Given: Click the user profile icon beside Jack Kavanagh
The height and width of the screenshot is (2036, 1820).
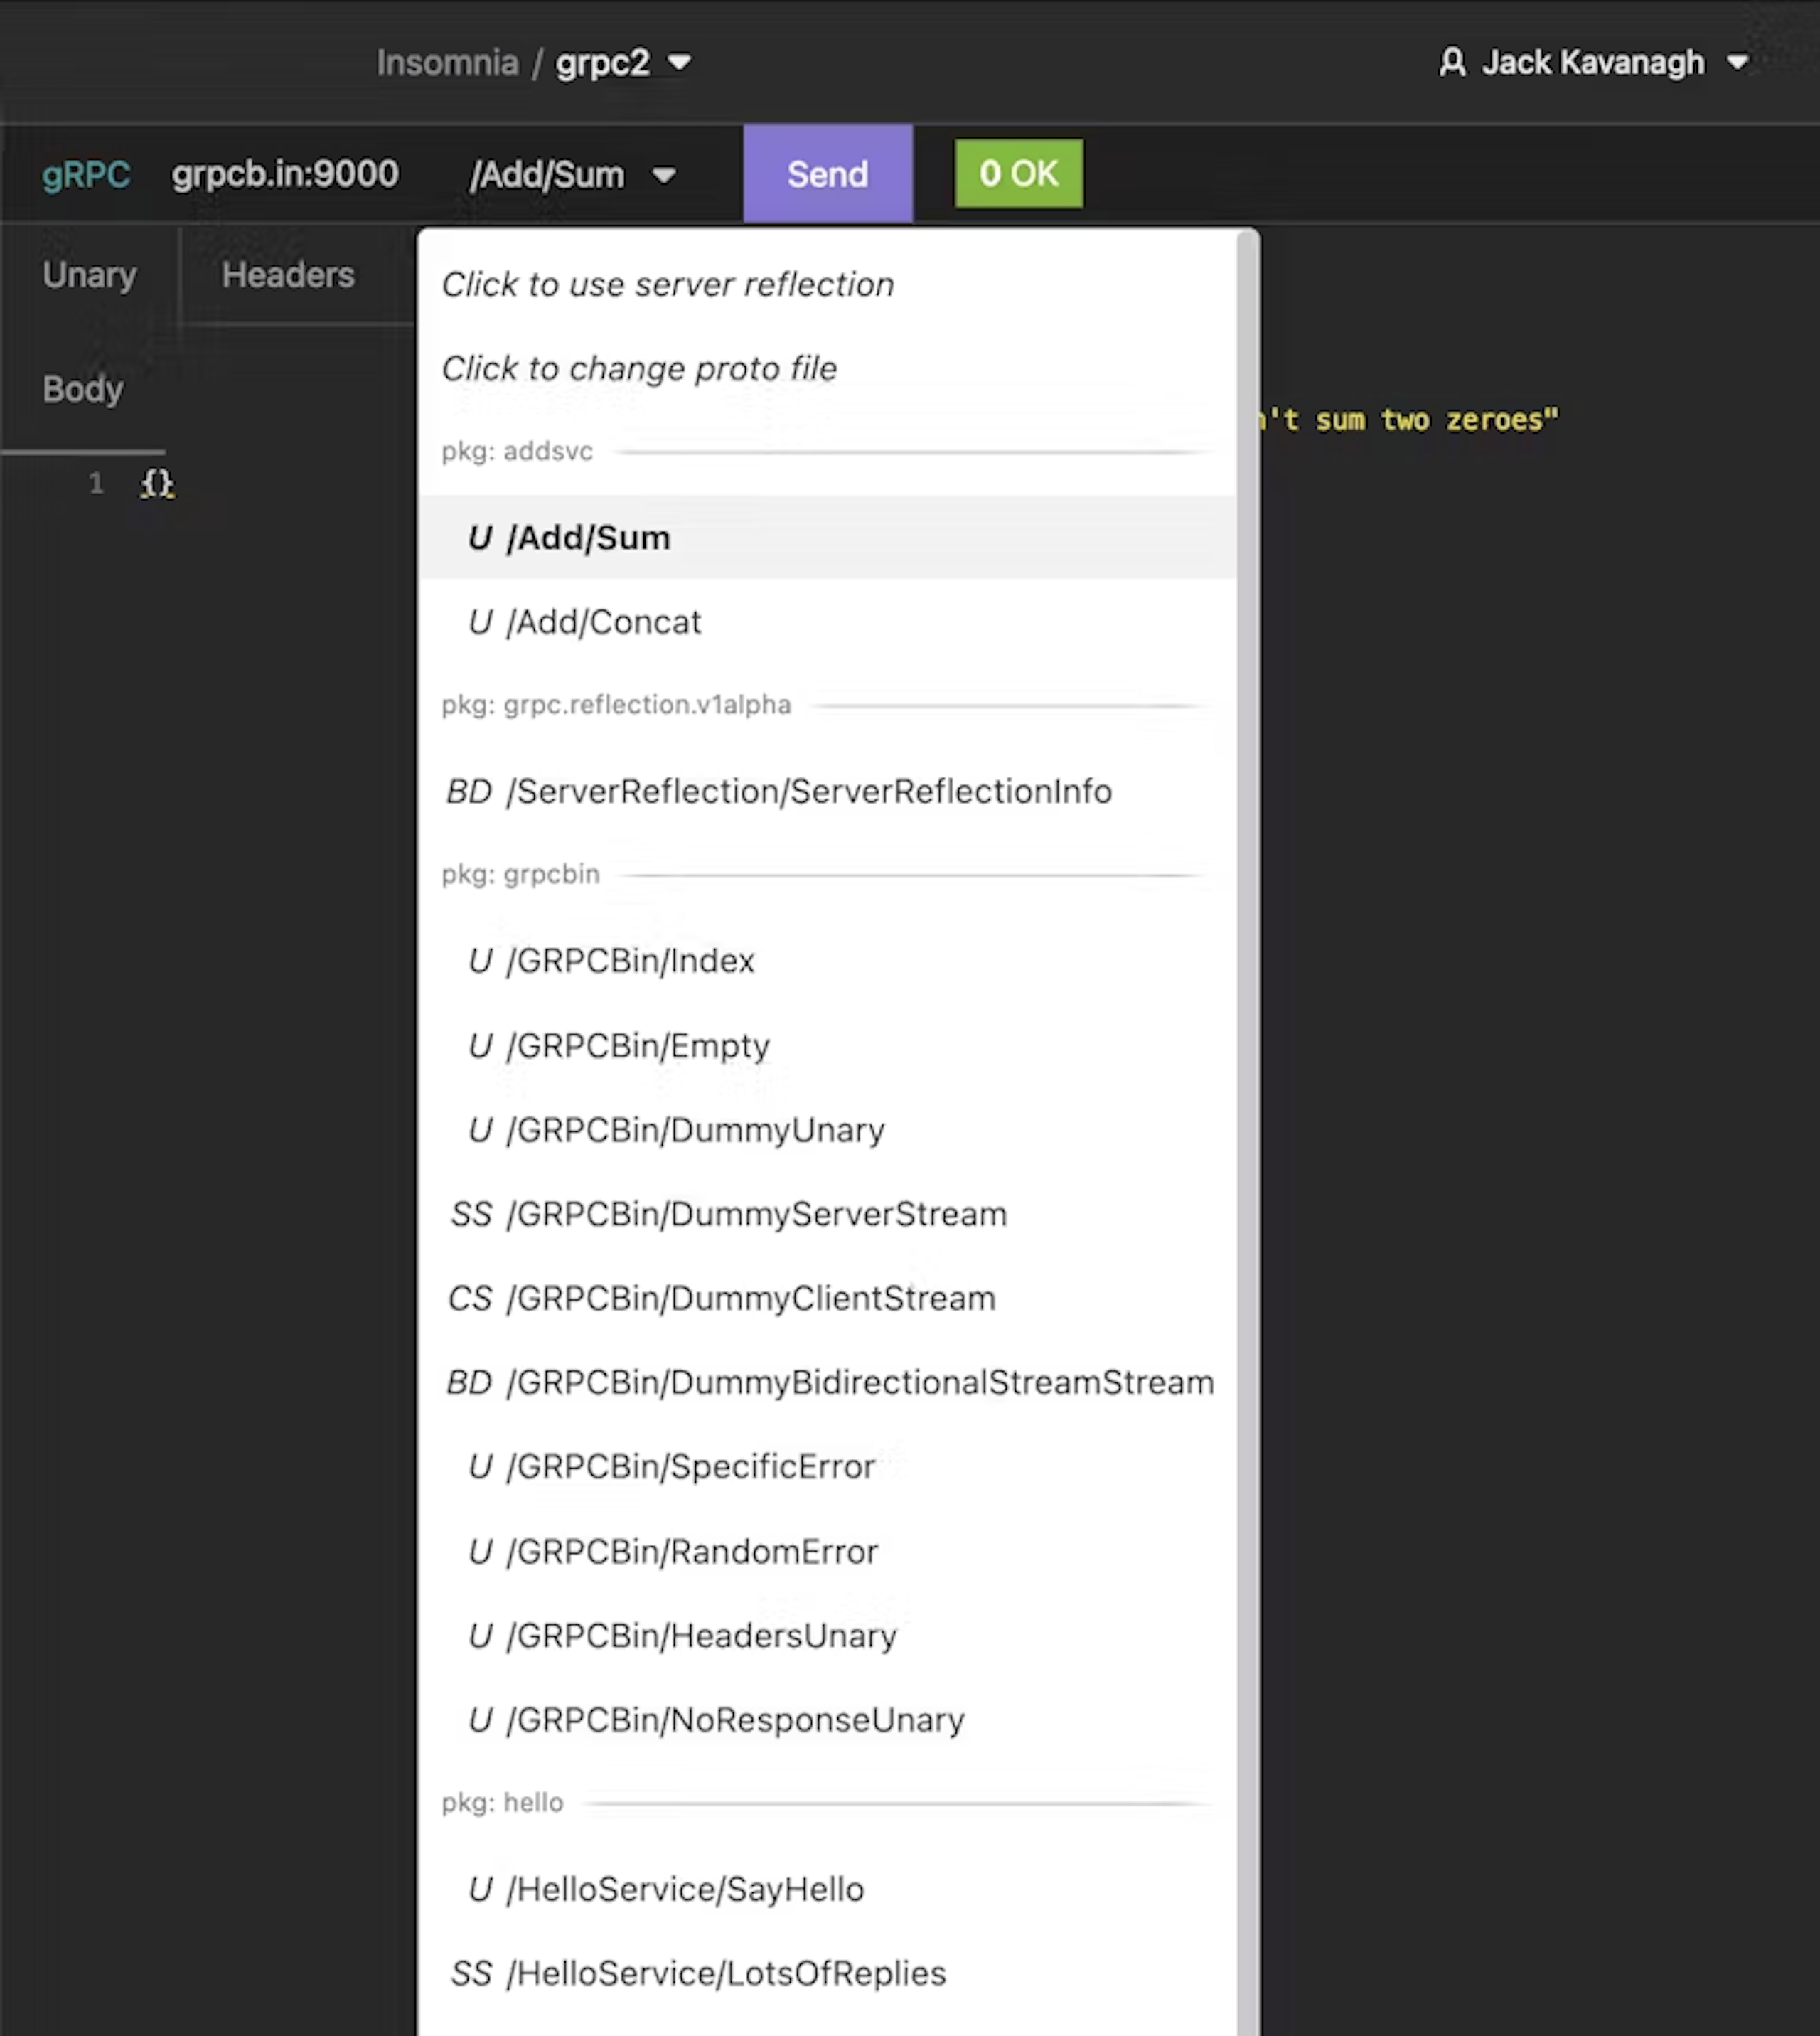Looking at the screenshot, I should point(1452,62).
